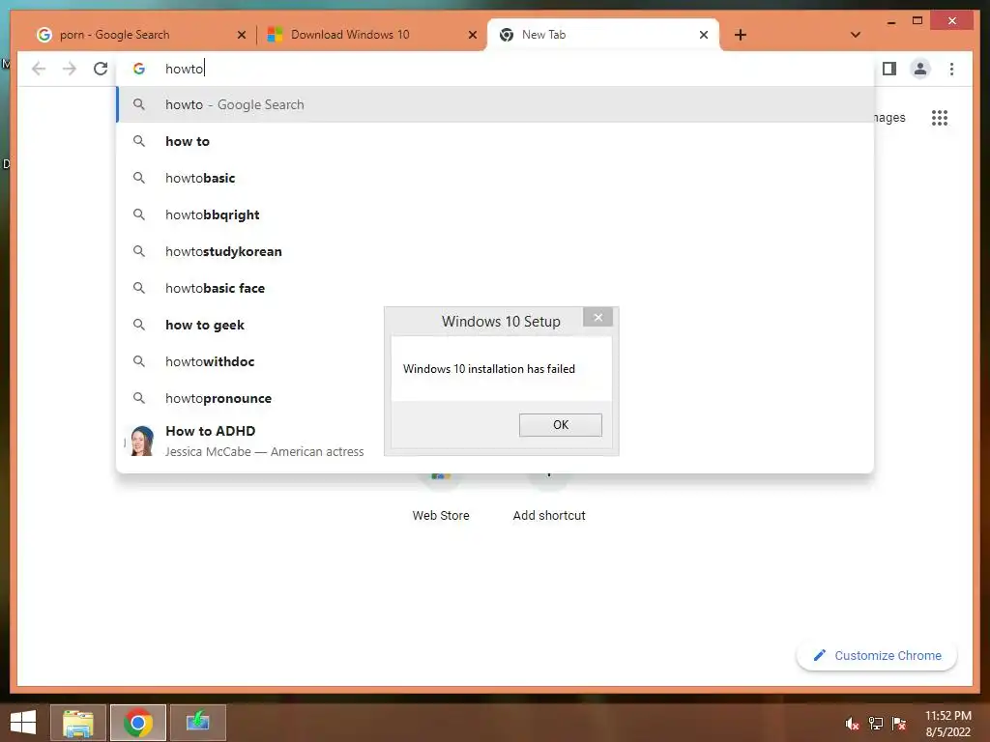This screenshot has height=742, width=990.
Task: Click the Add shortcut tile
Action: 549,499
